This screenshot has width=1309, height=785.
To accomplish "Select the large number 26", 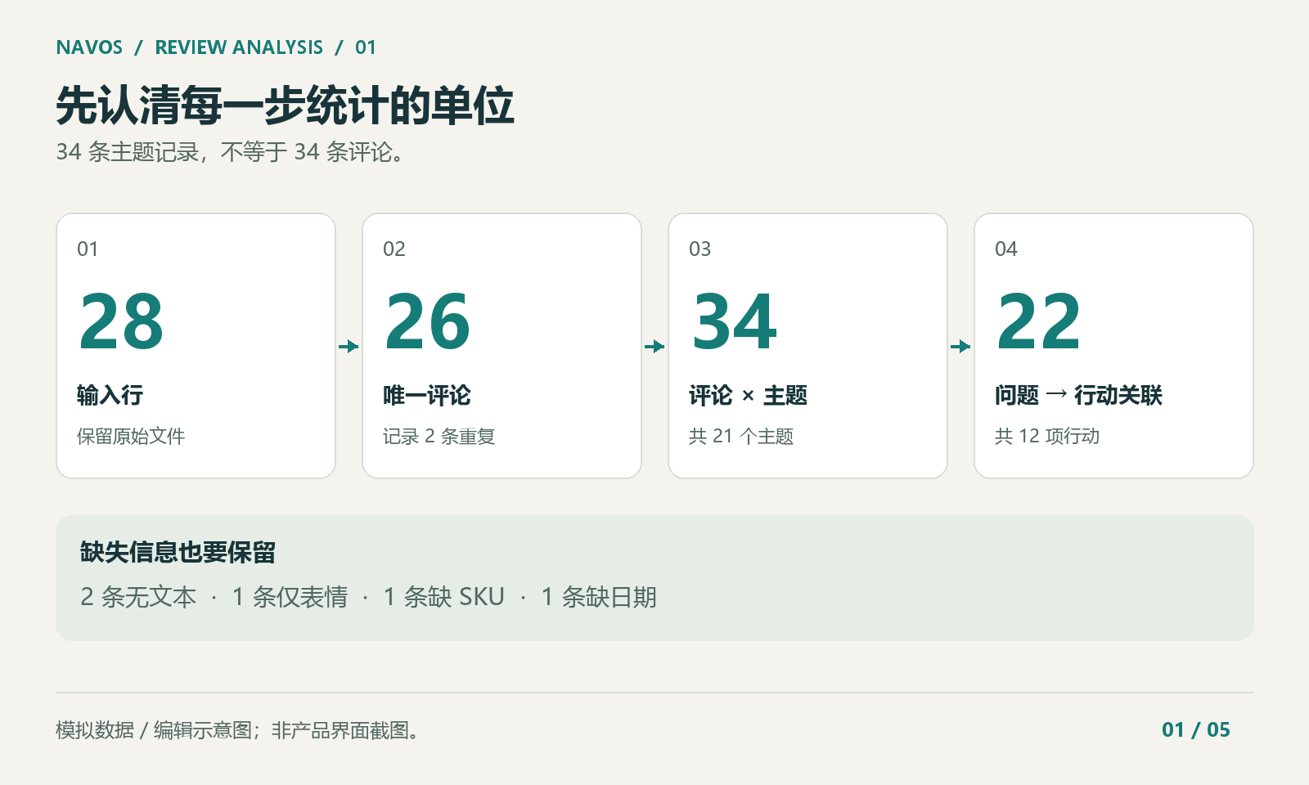I will click(x=428, y=322).
